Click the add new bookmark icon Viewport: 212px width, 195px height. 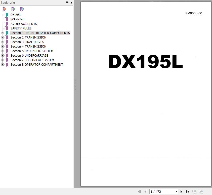tap(13, 9)
